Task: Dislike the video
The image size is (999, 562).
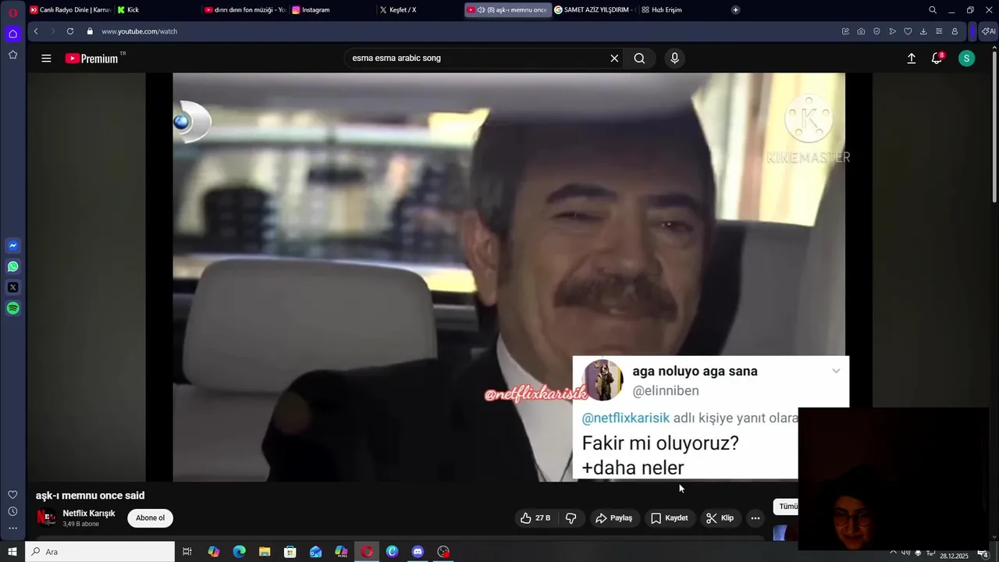Action: coord(571,518)
